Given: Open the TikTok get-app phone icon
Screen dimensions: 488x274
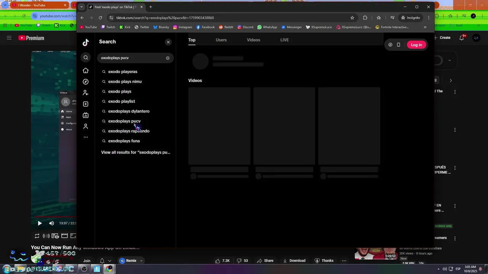Looking at the screenshot, I should click(398, 45).
